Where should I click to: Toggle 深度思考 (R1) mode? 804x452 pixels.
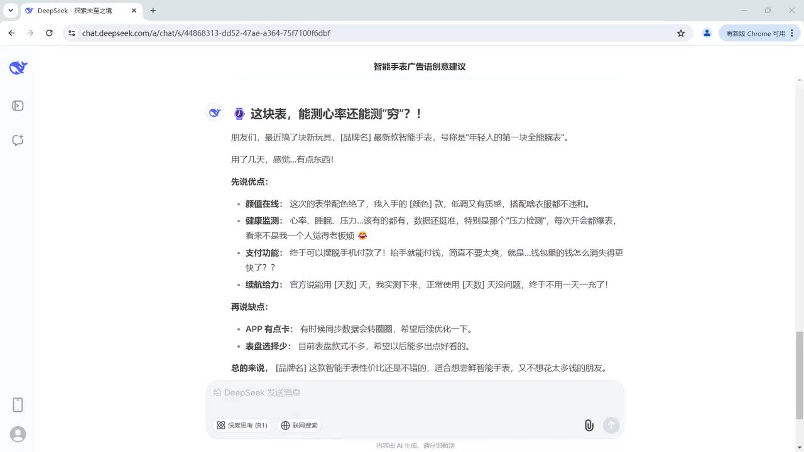point(242,425)
